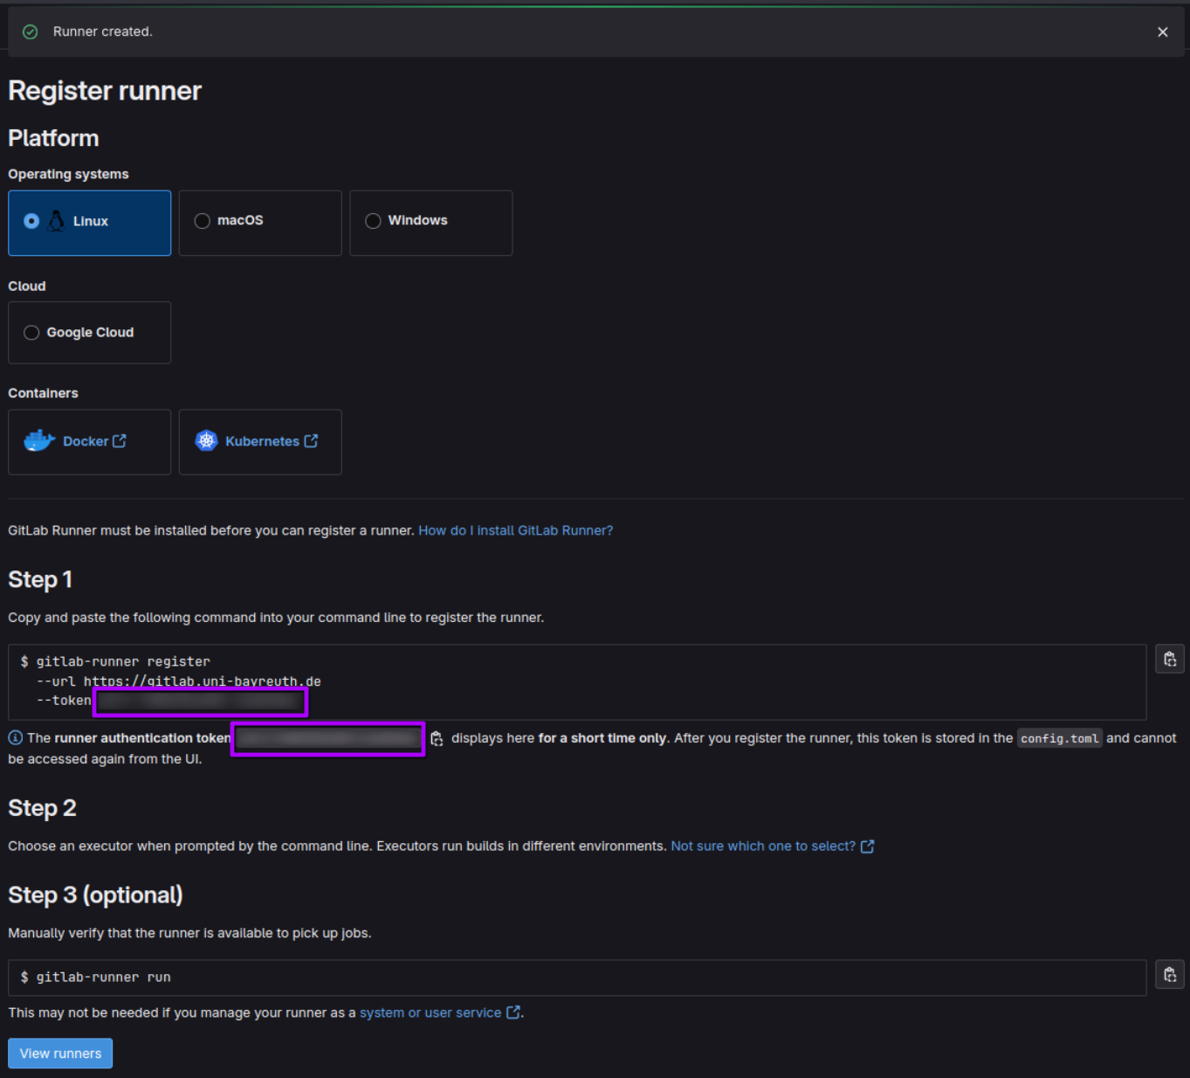
Task: Copy the gitlab-runner register command
Action: [x=1170, y=660]
